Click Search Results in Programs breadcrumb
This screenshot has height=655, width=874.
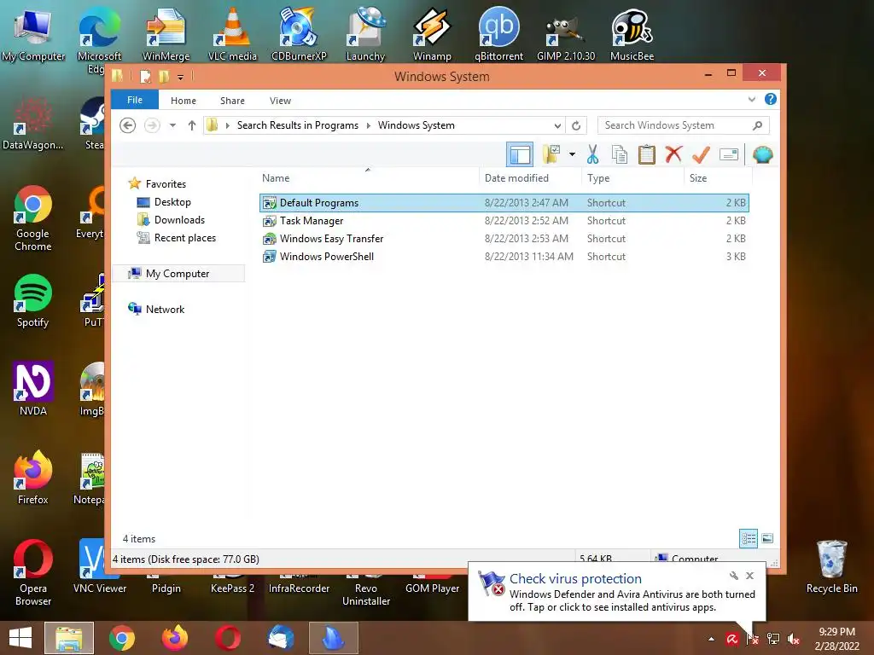(298, 125)
